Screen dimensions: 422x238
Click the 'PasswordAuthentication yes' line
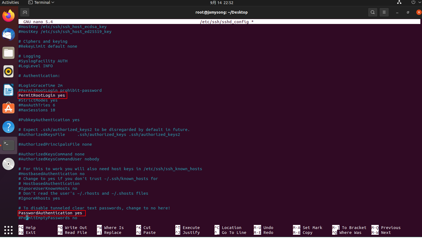point(50,213)
